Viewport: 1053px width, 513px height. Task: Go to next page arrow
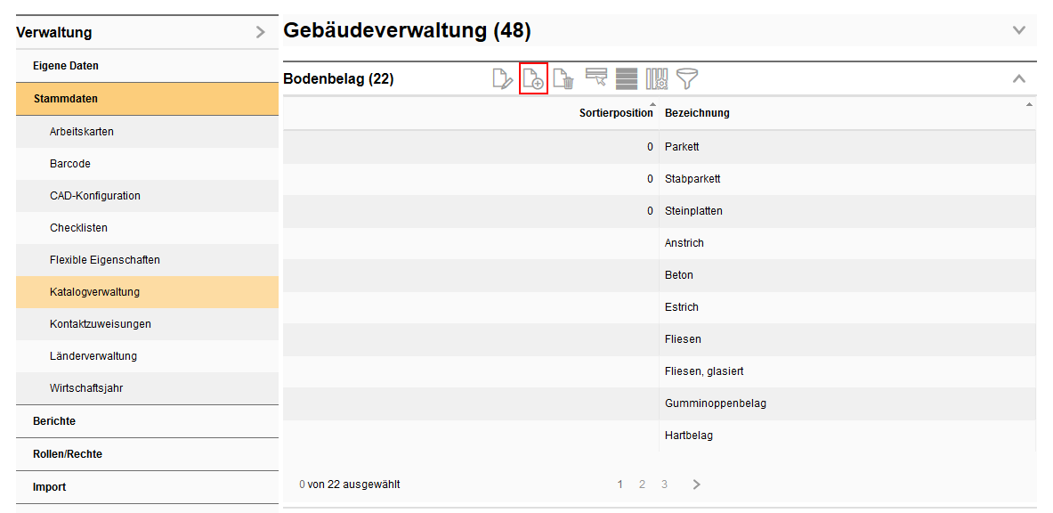[x=696, y=484]
